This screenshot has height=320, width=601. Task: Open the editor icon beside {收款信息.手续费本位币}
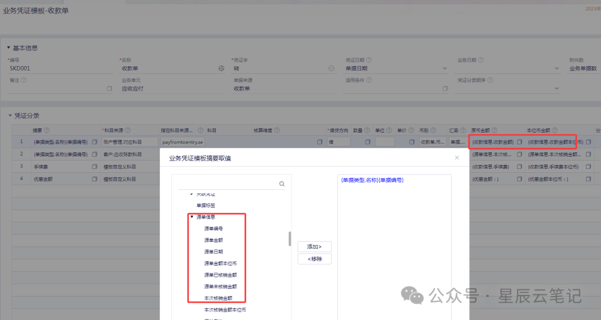588,167
